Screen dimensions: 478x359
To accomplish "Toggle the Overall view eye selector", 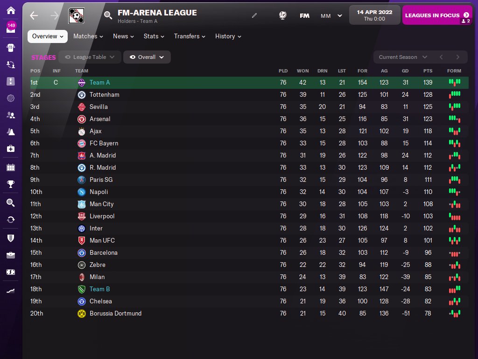I will click(147, 57).
